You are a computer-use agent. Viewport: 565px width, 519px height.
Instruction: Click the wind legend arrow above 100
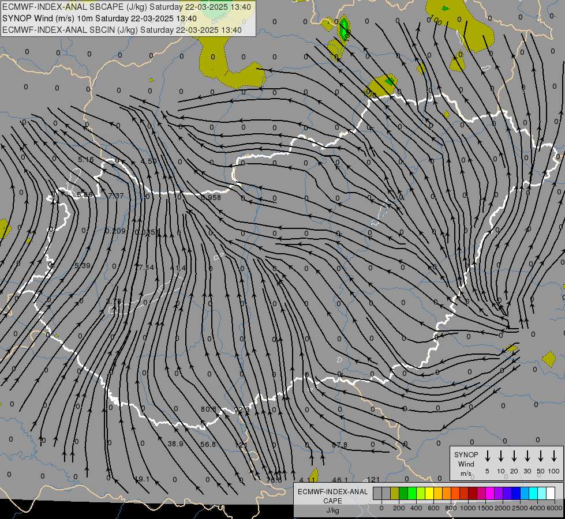coord(554,456)
